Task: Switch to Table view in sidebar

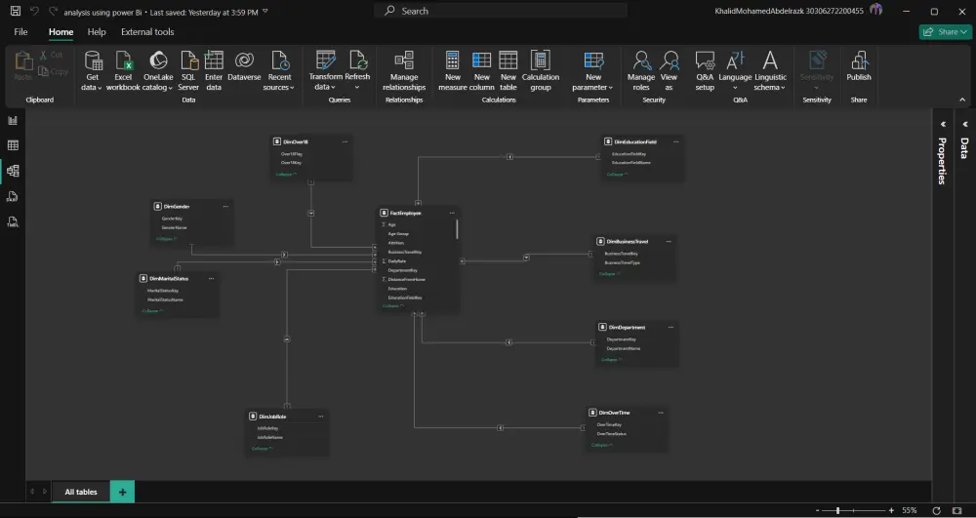Action: click(x=13, y=145)
